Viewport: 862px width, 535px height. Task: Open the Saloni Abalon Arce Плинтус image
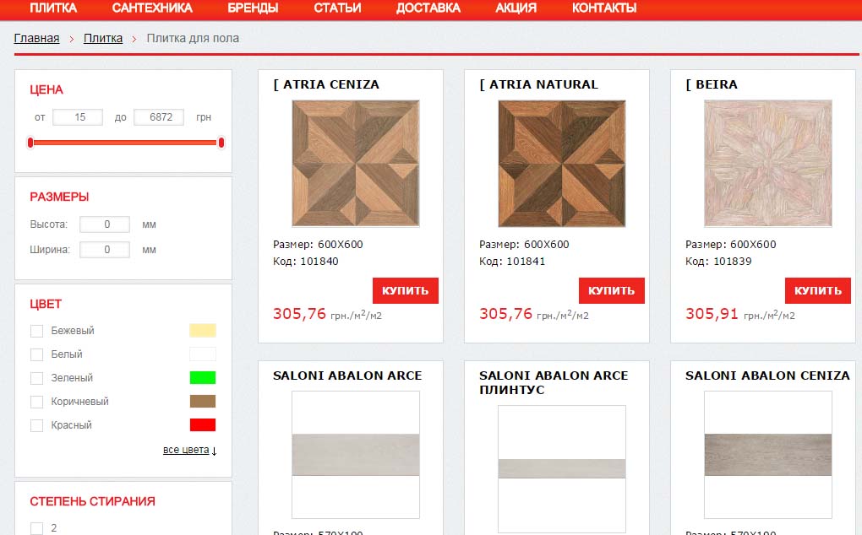point(562,469)
